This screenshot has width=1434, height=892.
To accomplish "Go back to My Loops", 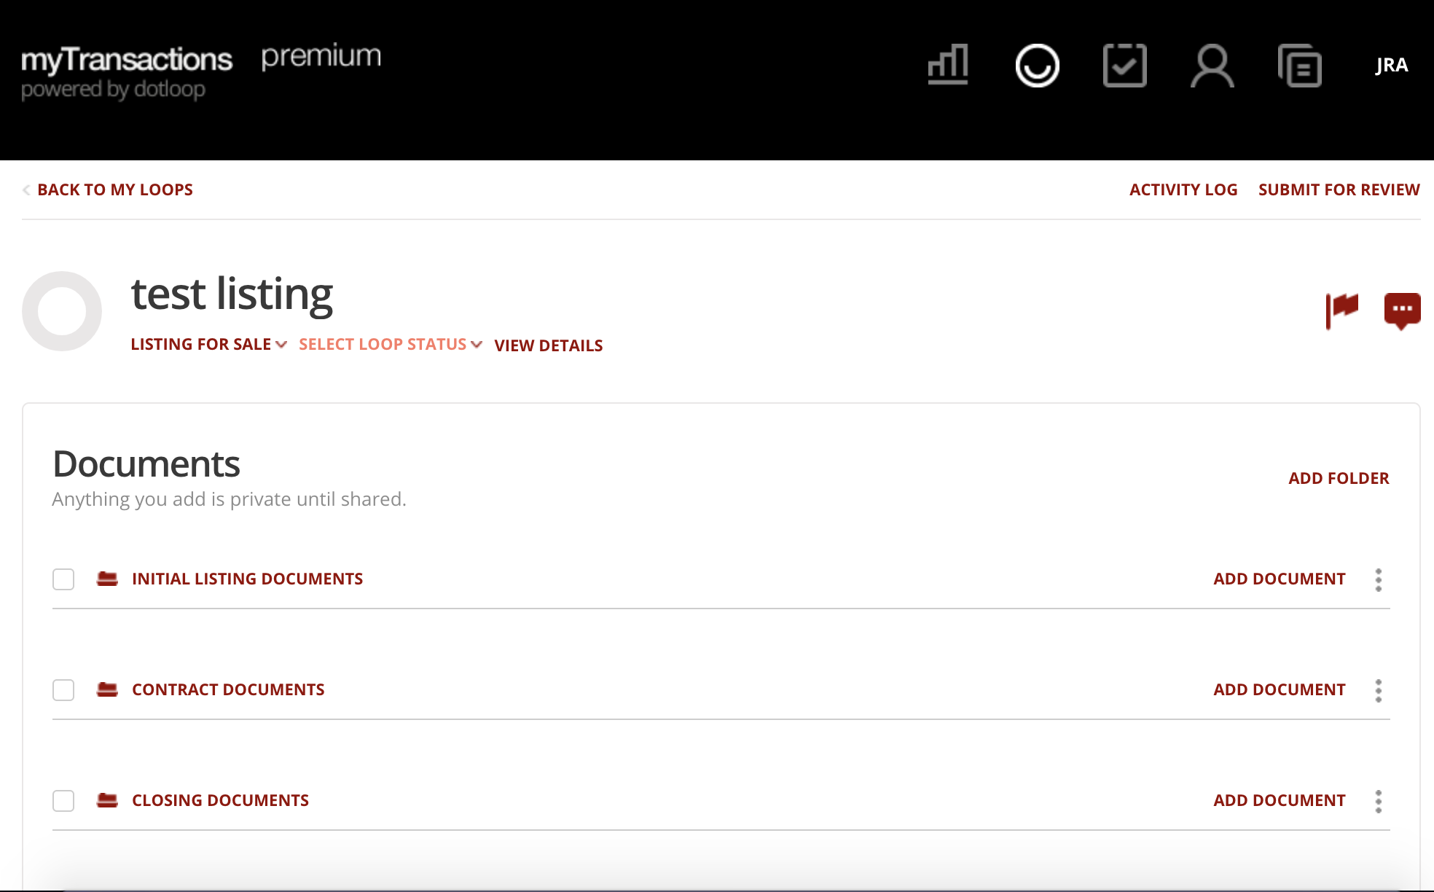I will pos(116,189).
